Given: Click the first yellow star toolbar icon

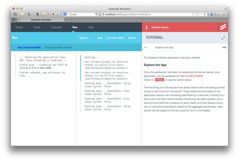Looking at the screenshot, I should point(22,14).
